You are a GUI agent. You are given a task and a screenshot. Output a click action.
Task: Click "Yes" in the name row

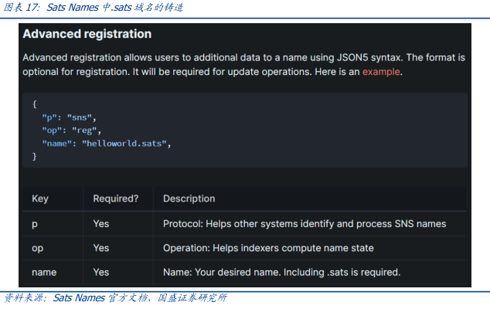tap(101, 273)
